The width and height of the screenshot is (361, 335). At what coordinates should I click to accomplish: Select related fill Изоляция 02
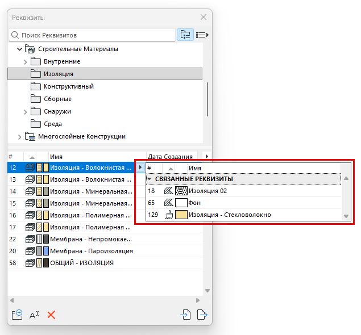pos(243,191)
